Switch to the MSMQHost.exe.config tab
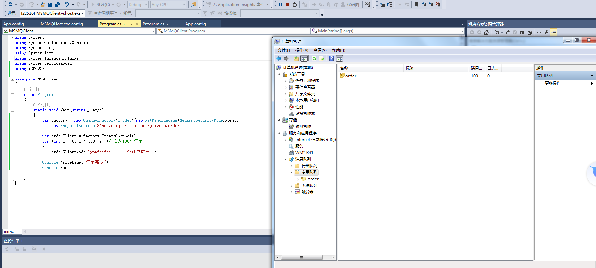 (x=62, y=24)
